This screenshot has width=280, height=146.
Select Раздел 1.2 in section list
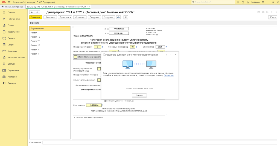(x=50, y=37)
